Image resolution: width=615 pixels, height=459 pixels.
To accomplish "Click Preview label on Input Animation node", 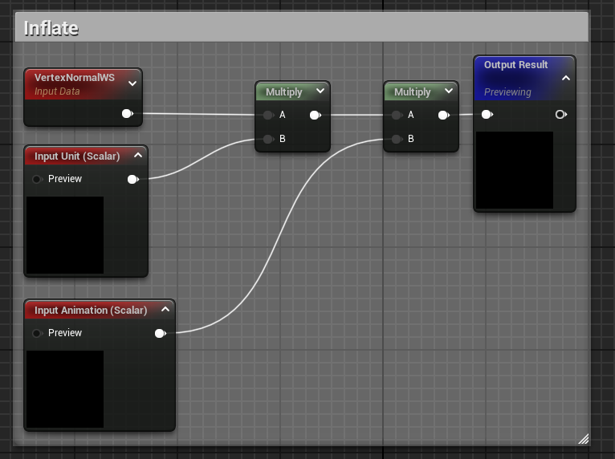I will (65, 333).
